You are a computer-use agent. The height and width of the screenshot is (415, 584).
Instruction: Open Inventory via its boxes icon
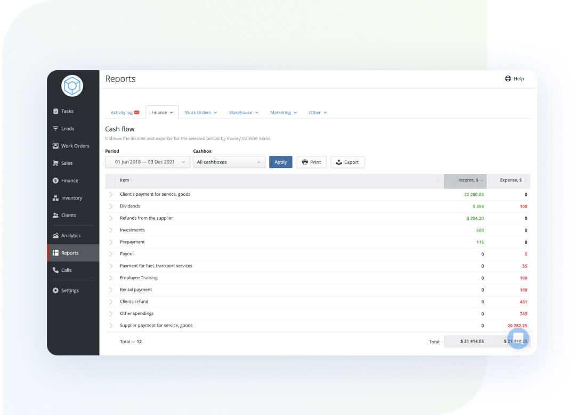tap(56, 198)
